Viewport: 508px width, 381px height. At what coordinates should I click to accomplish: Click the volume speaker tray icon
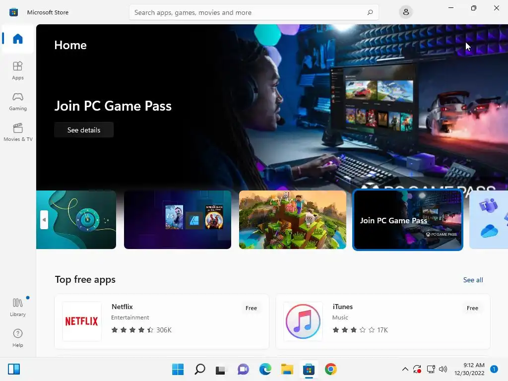[x=443, y=369]
